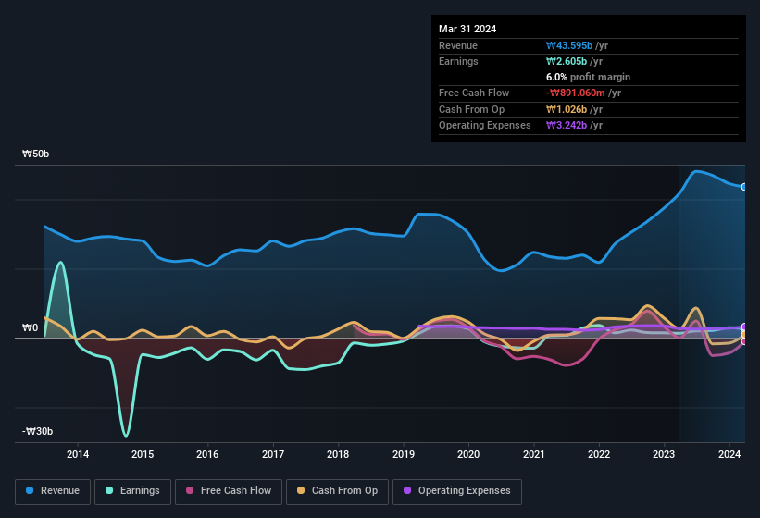Click the ₩0 y-axis label

pyautogui.click(x=30, y=327)
